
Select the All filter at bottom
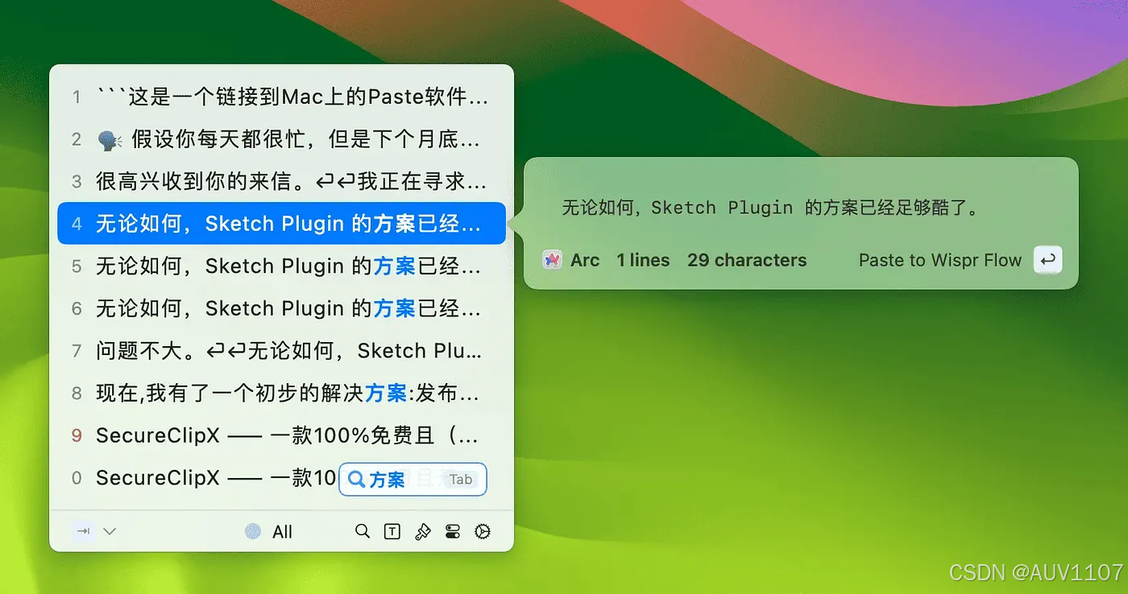point(282,531)
